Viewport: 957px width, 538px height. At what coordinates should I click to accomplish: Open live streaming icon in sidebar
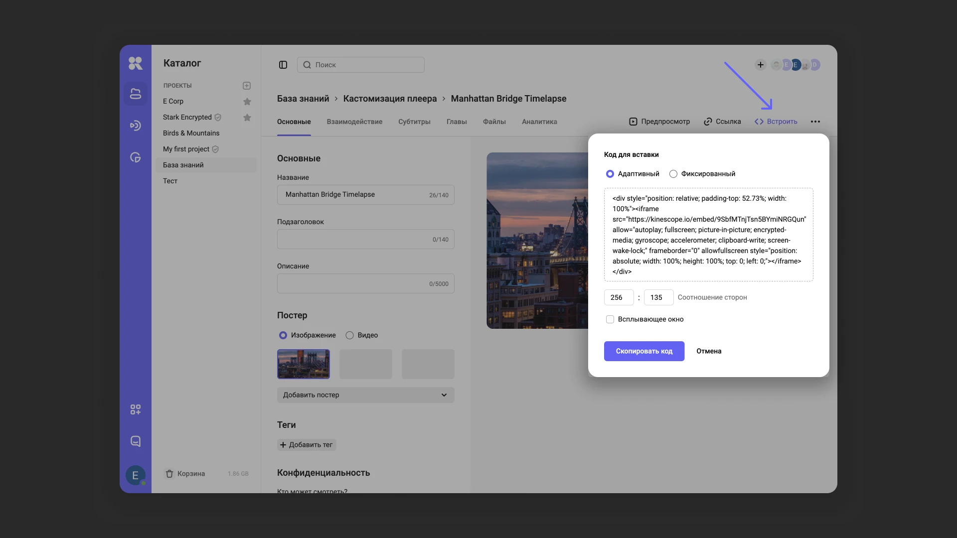pyautogui.click(x=135, y=126)
